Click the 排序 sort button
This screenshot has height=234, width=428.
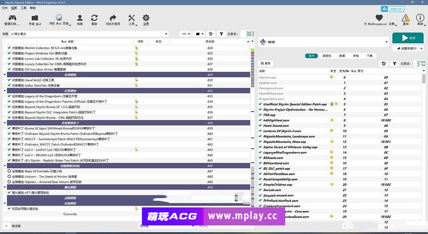coord(266,64)
